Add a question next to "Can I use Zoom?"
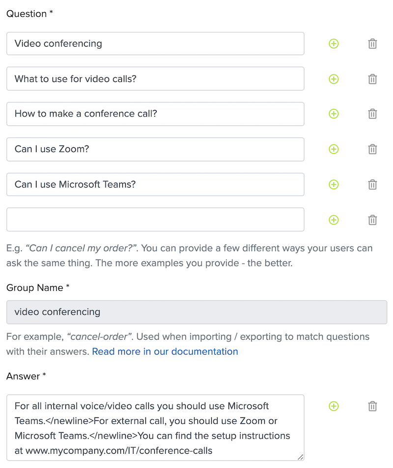Screen dimensions: 393x468 click(x=334, y=149)
